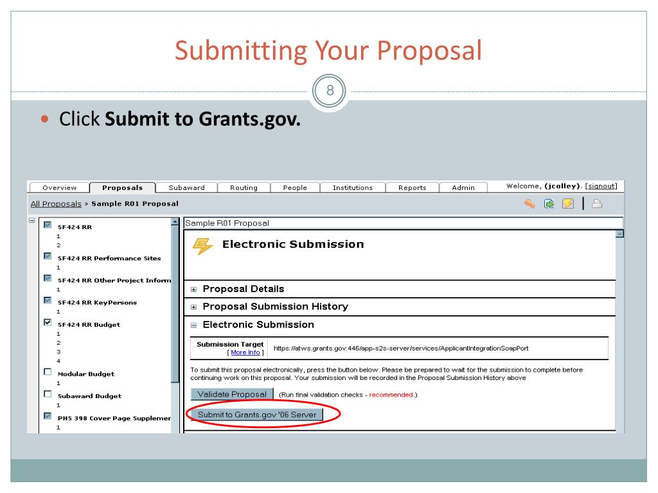Click the forms list scrollbar up arrow
Screen dimensions: 658x493
tap(175, 221)
